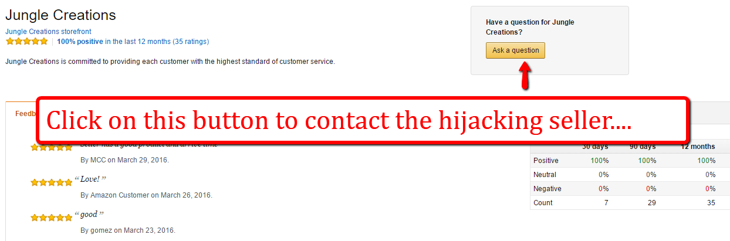Click the red hijacking seller instruction banner

[362, 120]
